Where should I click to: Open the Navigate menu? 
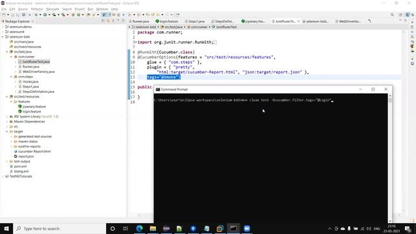[x=53, y=9]
